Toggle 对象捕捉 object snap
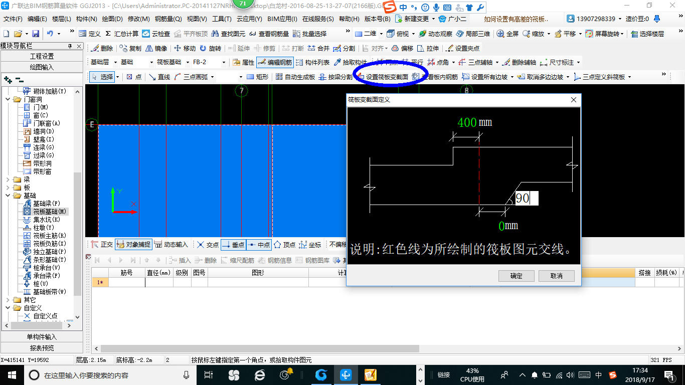The width and height of the screenshot is (685, 385). (133, 245)
